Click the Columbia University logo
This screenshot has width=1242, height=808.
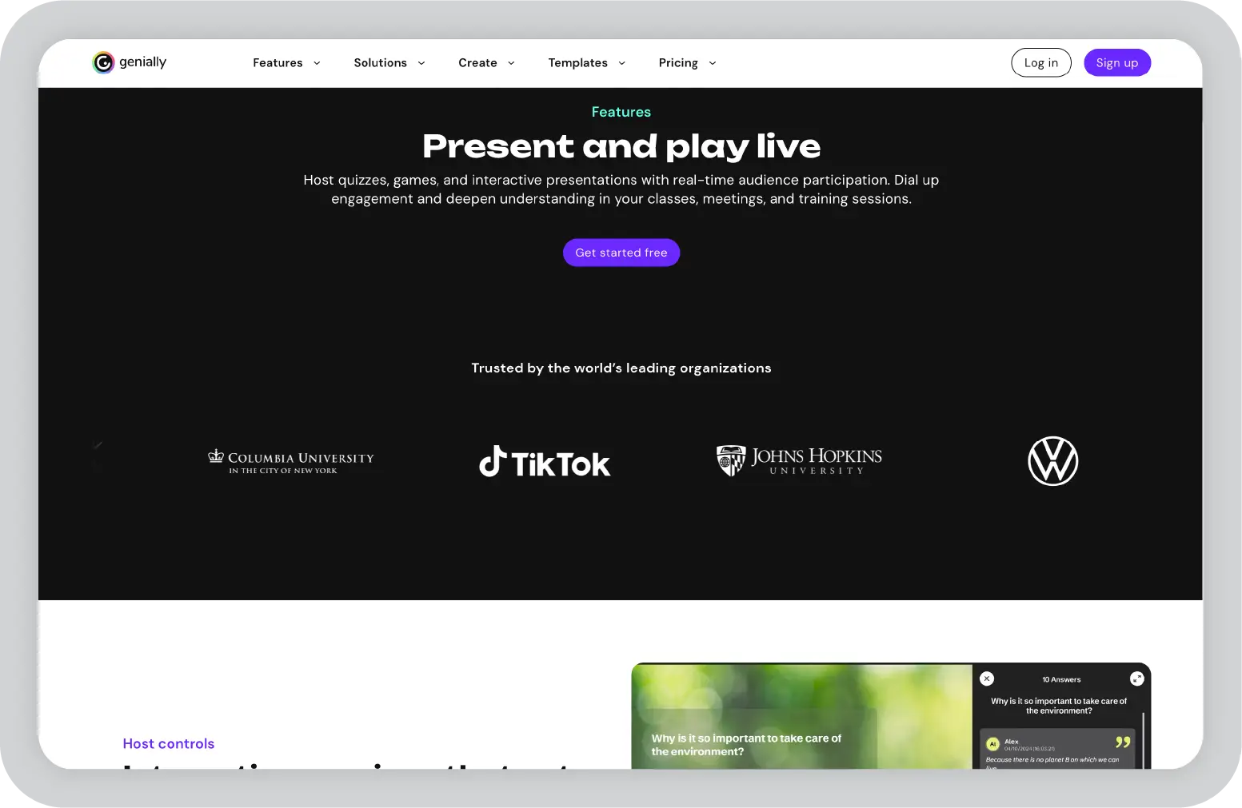tap(291, 461)
